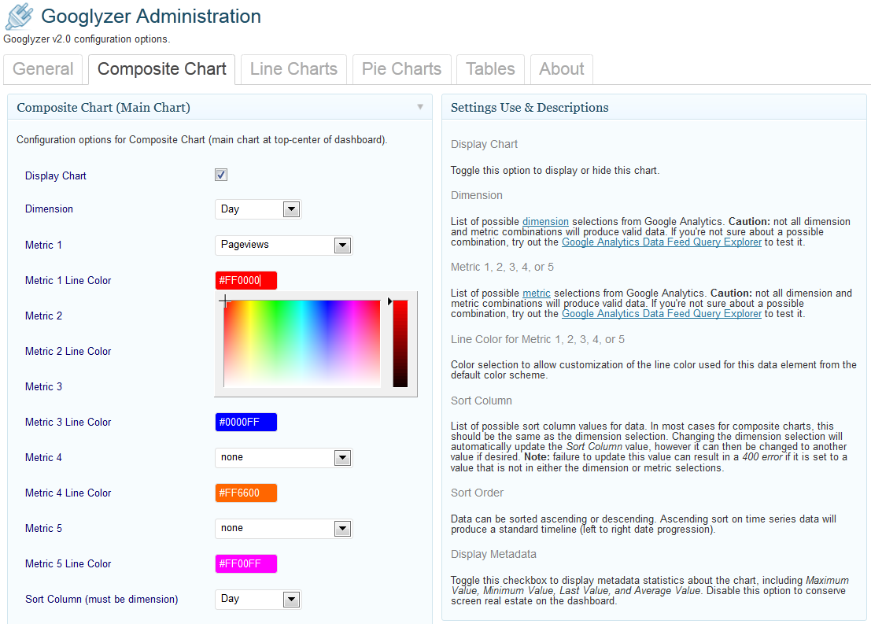Open the Tables tab
Viewport: 871px width, 624px height.
pyautogui.click(x=490, y=69)
